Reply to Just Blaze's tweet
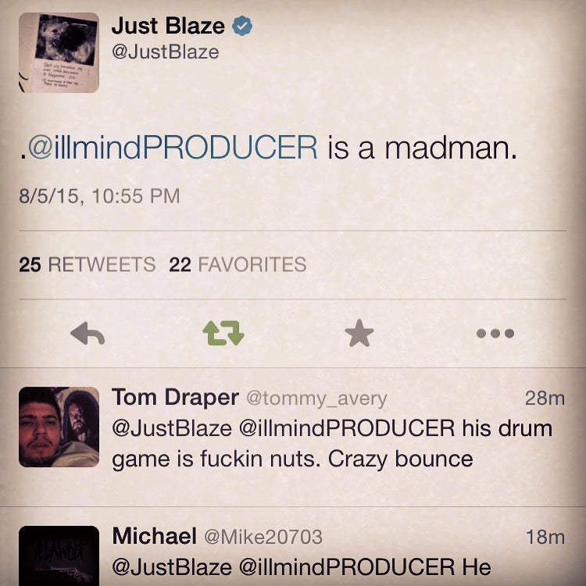 tap(88, 334)
